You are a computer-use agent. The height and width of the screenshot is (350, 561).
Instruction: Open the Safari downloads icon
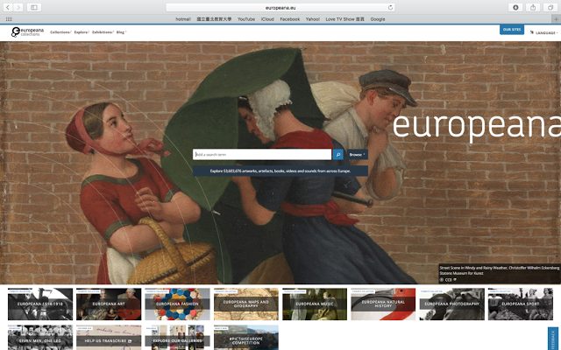coord(515,7)
